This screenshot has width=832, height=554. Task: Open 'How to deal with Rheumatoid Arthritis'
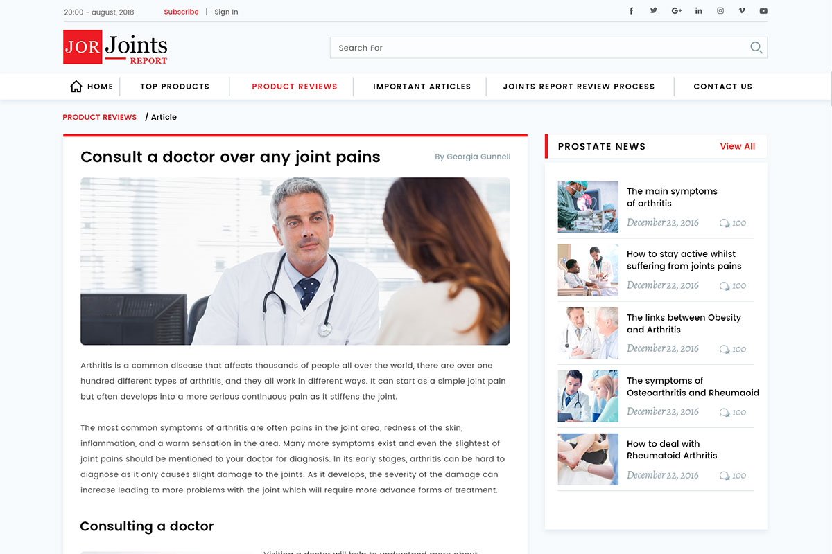[x=672, y=449]
